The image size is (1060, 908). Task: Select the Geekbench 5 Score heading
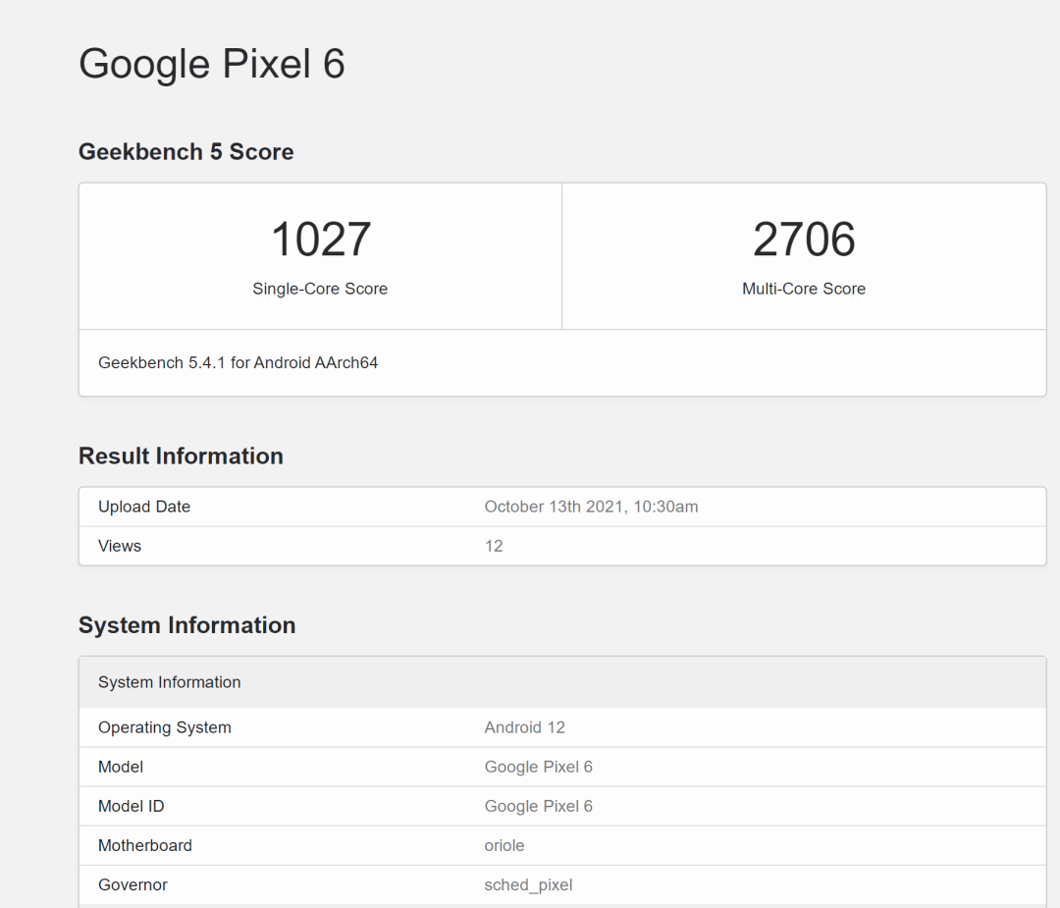185,151
